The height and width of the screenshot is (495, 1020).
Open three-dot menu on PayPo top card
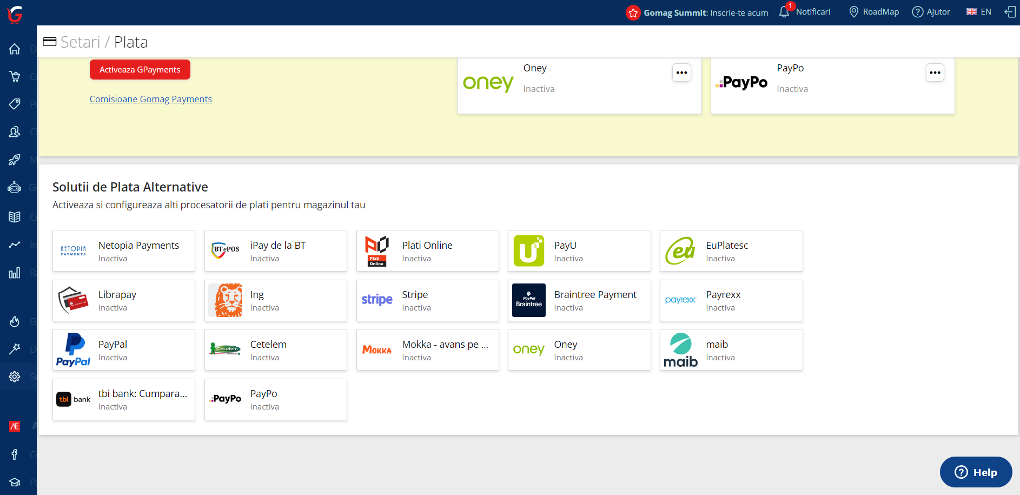tap(935, 72)
